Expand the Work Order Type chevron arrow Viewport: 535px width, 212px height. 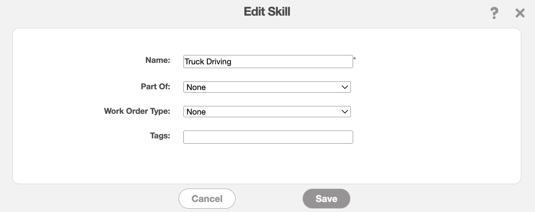345,112
